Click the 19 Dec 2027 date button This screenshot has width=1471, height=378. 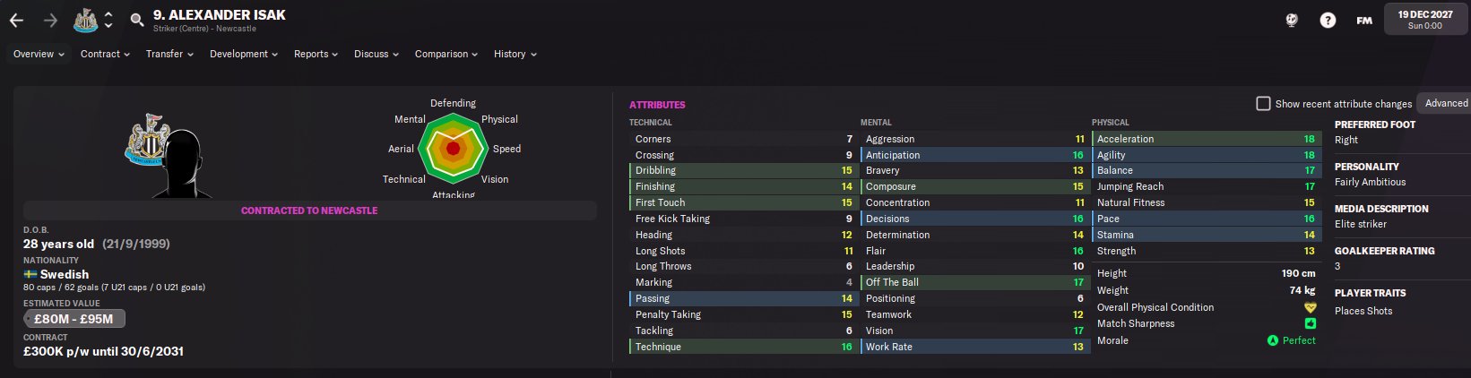tap(1424, 20)
